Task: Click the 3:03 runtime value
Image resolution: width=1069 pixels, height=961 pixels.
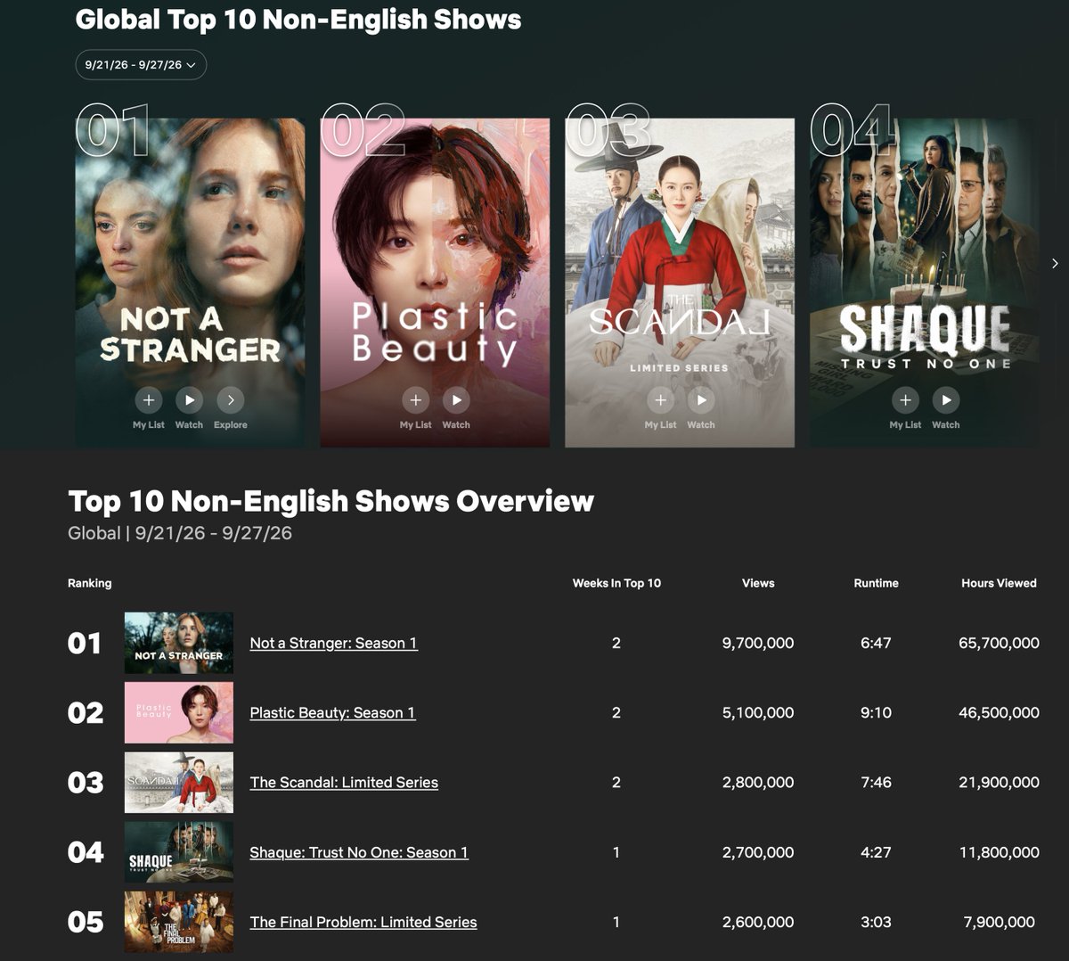Action: [877, 922]
